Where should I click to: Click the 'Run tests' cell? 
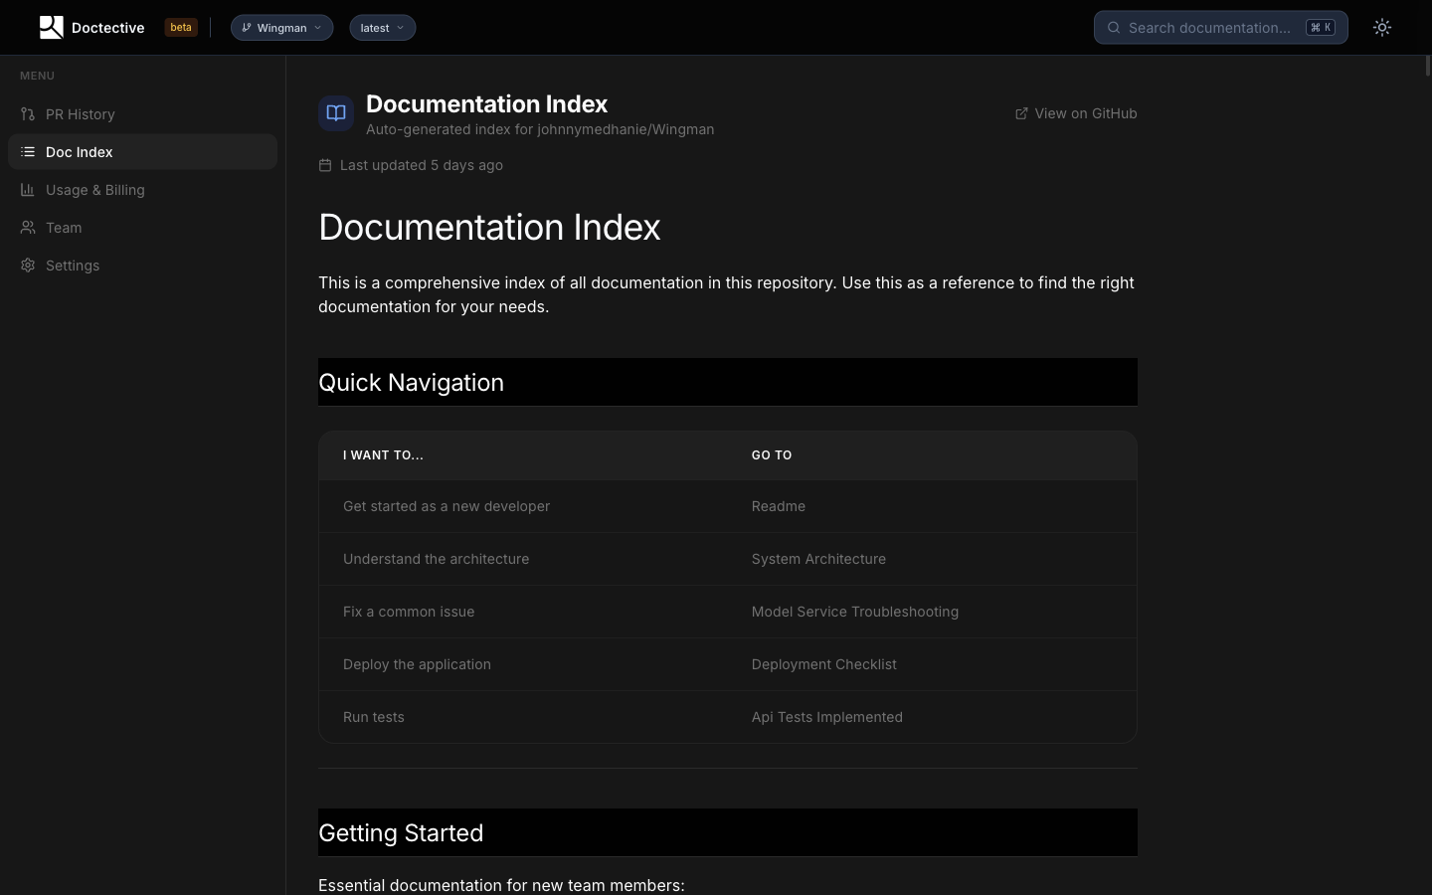click(374, 717)
